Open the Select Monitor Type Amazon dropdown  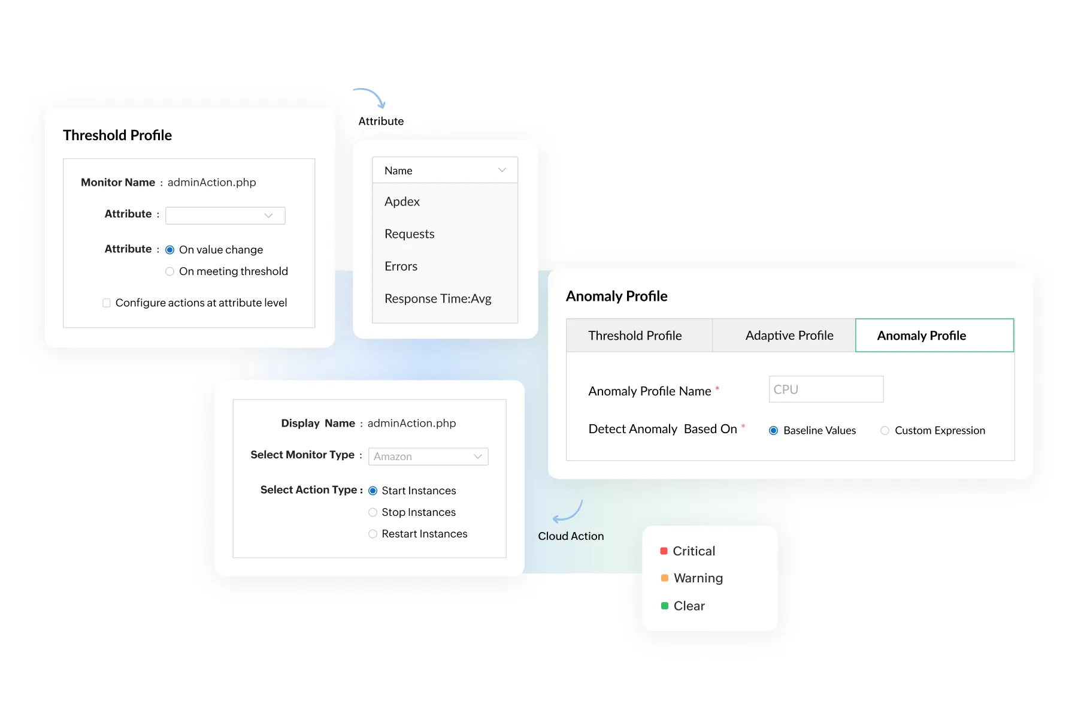pos(428,457)
